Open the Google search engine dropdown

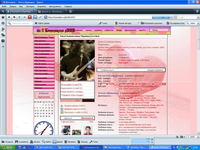pyautogui.click(x=198, y=17)
